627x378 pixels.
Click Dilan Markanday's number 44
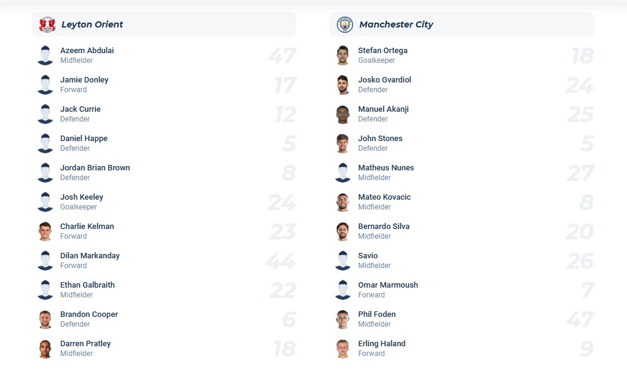pos(282,260)
